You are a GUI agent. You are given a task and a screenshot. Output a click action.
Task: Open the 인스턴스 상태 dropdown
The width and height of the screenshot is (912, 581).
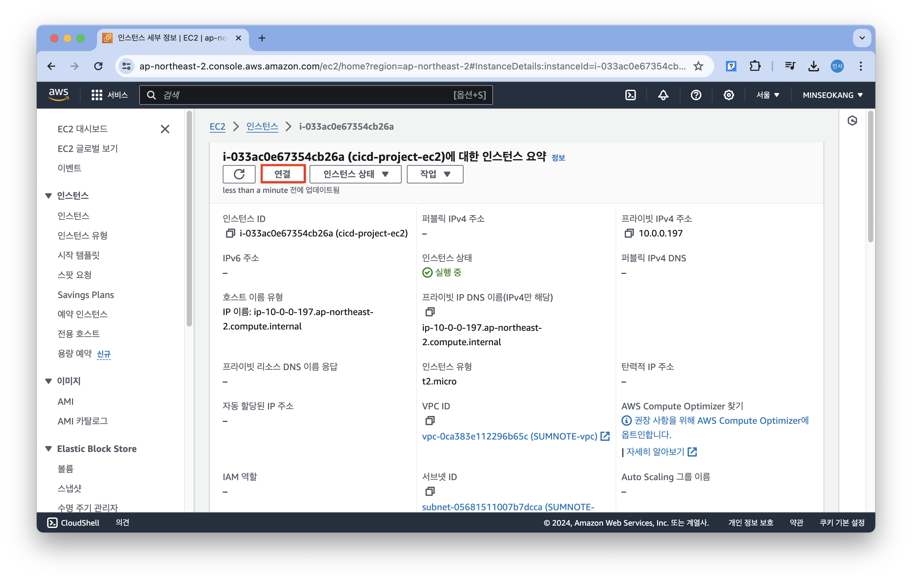pyautogui.click(x=355, y=174)
